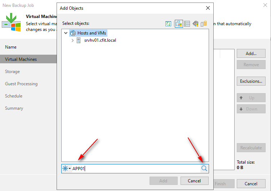Image resolution: width=271 pixels, height=191 pixels.
Task: Click the search field containing APP01
Action: (135, 169)
